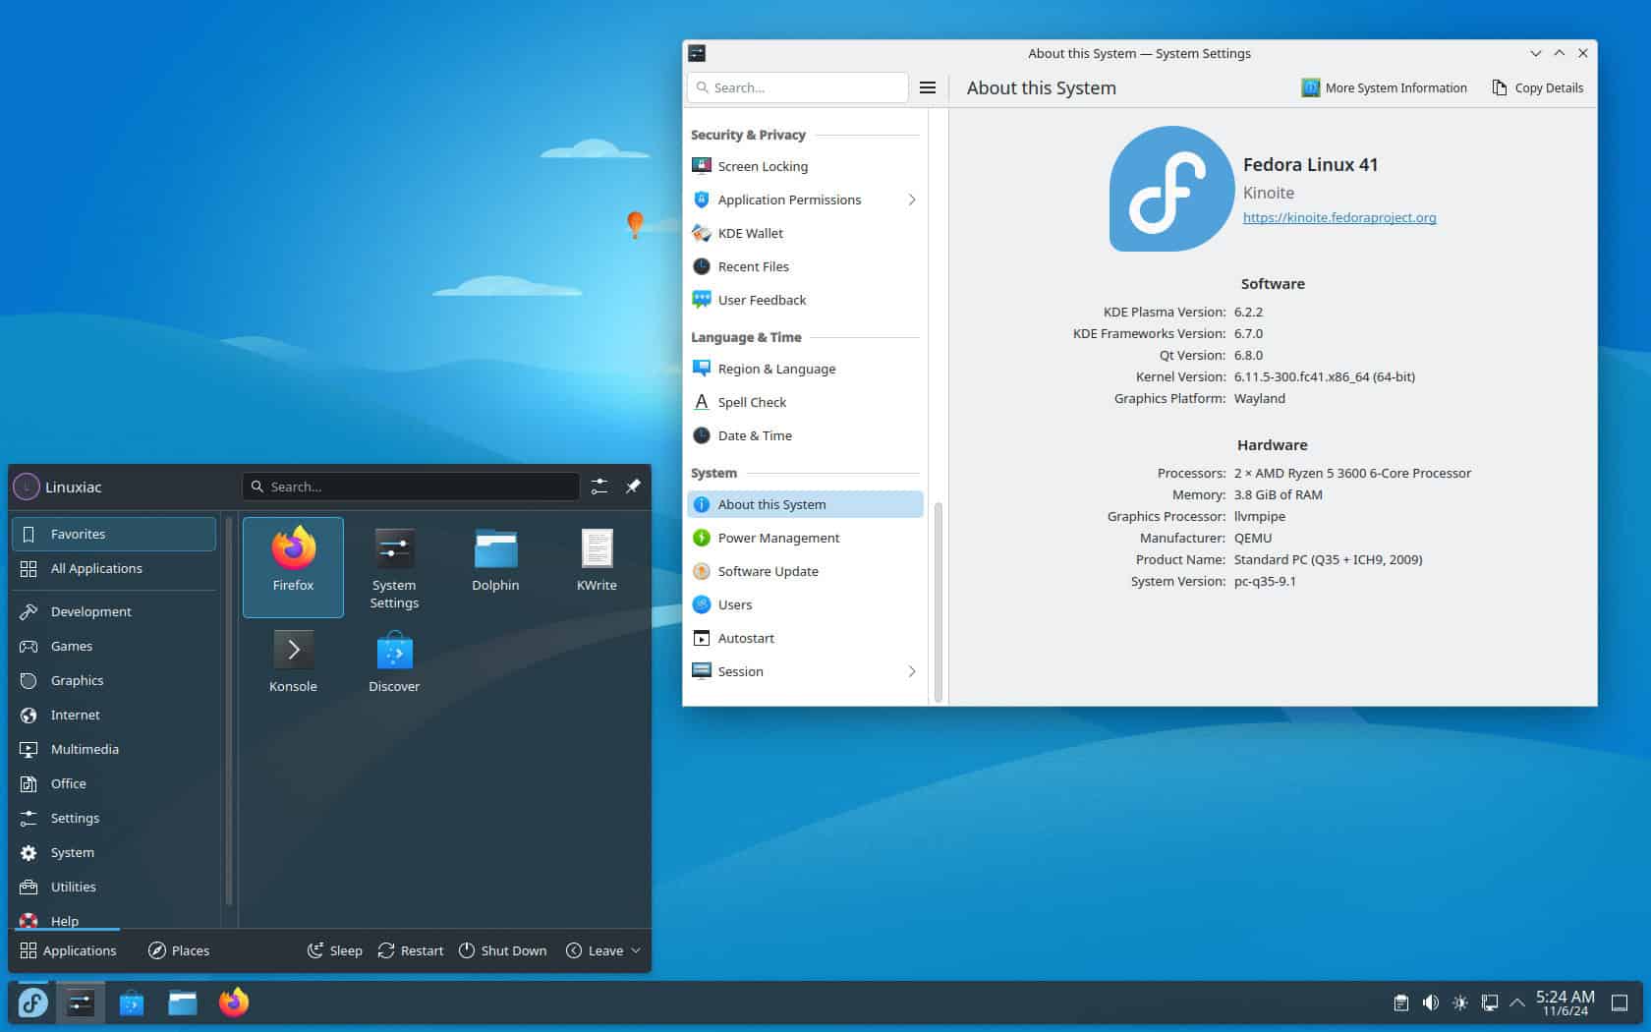Toggle Night Light in the system tray
This screenshot has width=1651, height=1032.
1461,1003
